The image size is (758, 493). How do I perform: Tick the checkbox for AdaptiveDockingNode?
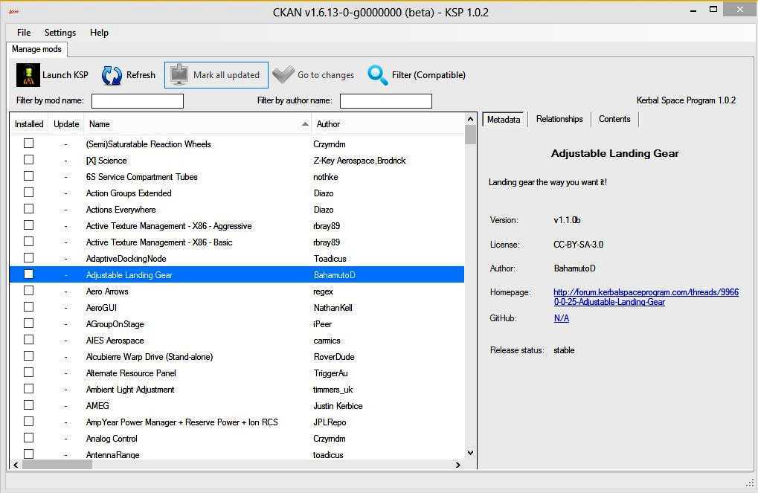(28, 258)
